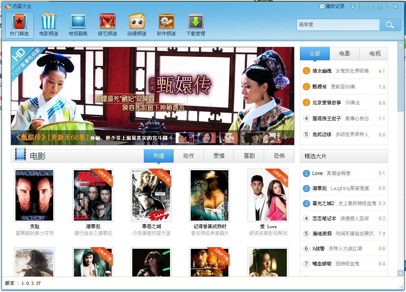Click the 罪恶之城 Sin City poster
The height and width of the screenshot is (292, 406).
(x=151, y=195)
